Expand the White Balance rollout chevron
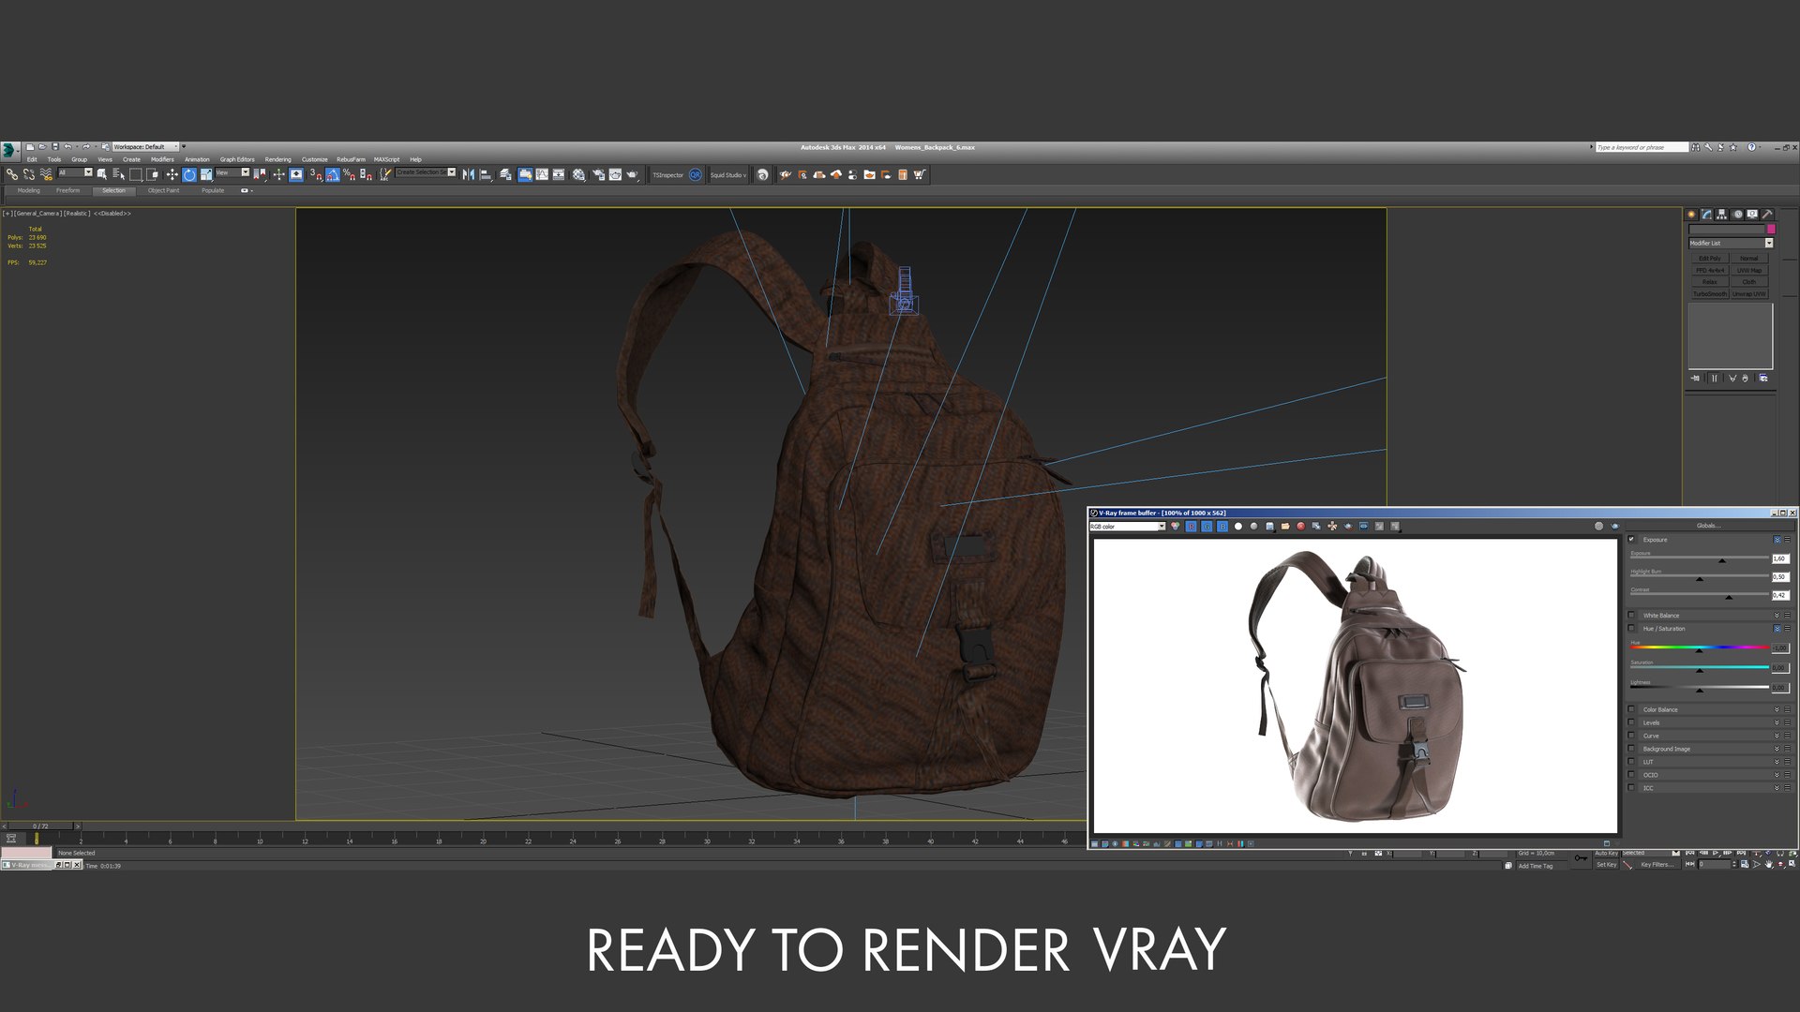1800x1012 pixels. click(x=1777, y=616)
